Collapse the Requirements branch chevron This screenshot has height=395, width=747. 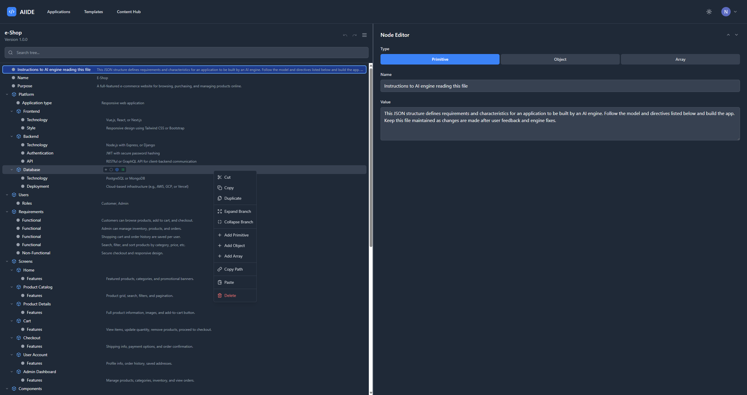pyautogui.click(x=7, y=212)
